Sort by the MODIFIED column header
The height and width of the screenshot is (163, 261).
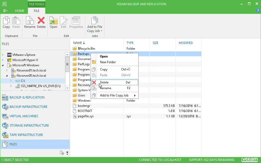point(186,43)
